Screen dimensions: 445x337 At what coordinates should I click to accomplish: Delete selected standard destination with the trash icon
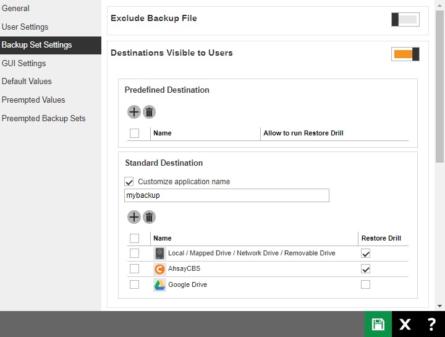150,217
